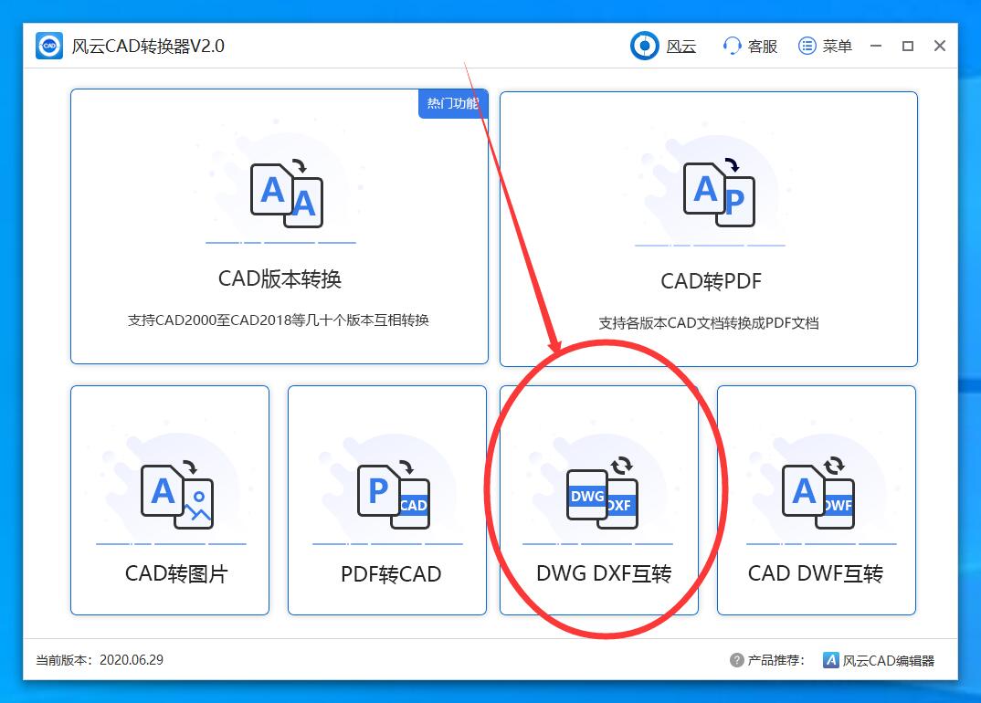Open the 风云CAD编辑器 link
This screenshot has width=981, height=703.
pos(889,660)
